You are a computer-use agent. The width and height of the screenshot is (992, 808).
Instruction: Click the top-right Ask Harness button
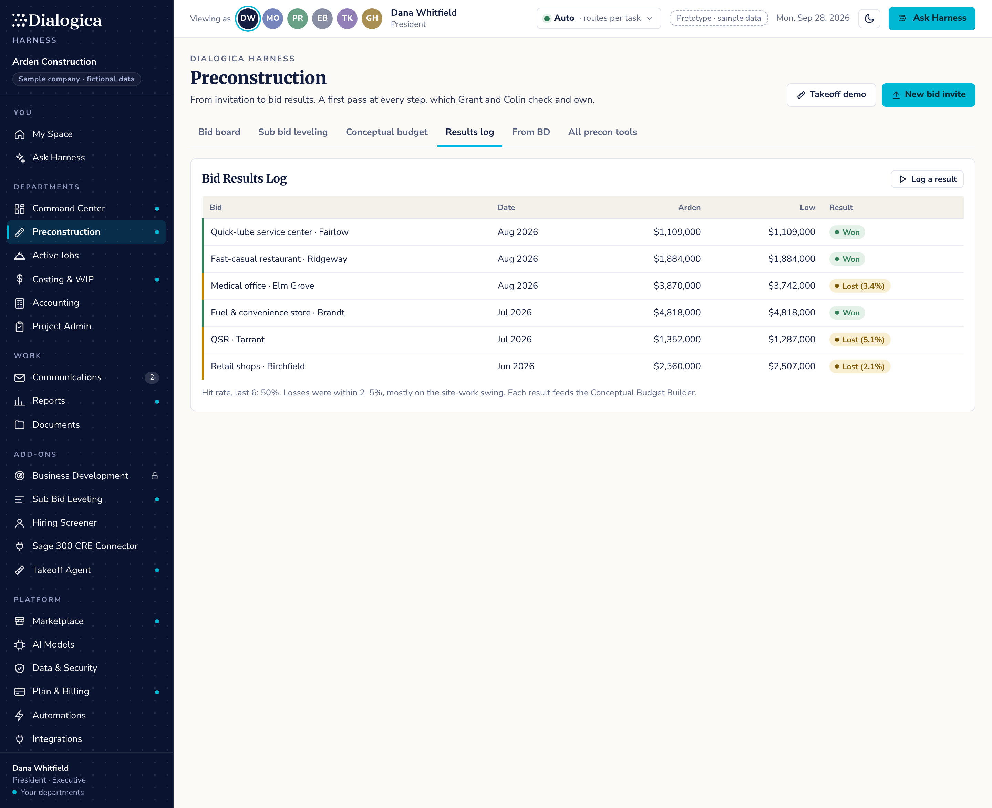point(931,18)
